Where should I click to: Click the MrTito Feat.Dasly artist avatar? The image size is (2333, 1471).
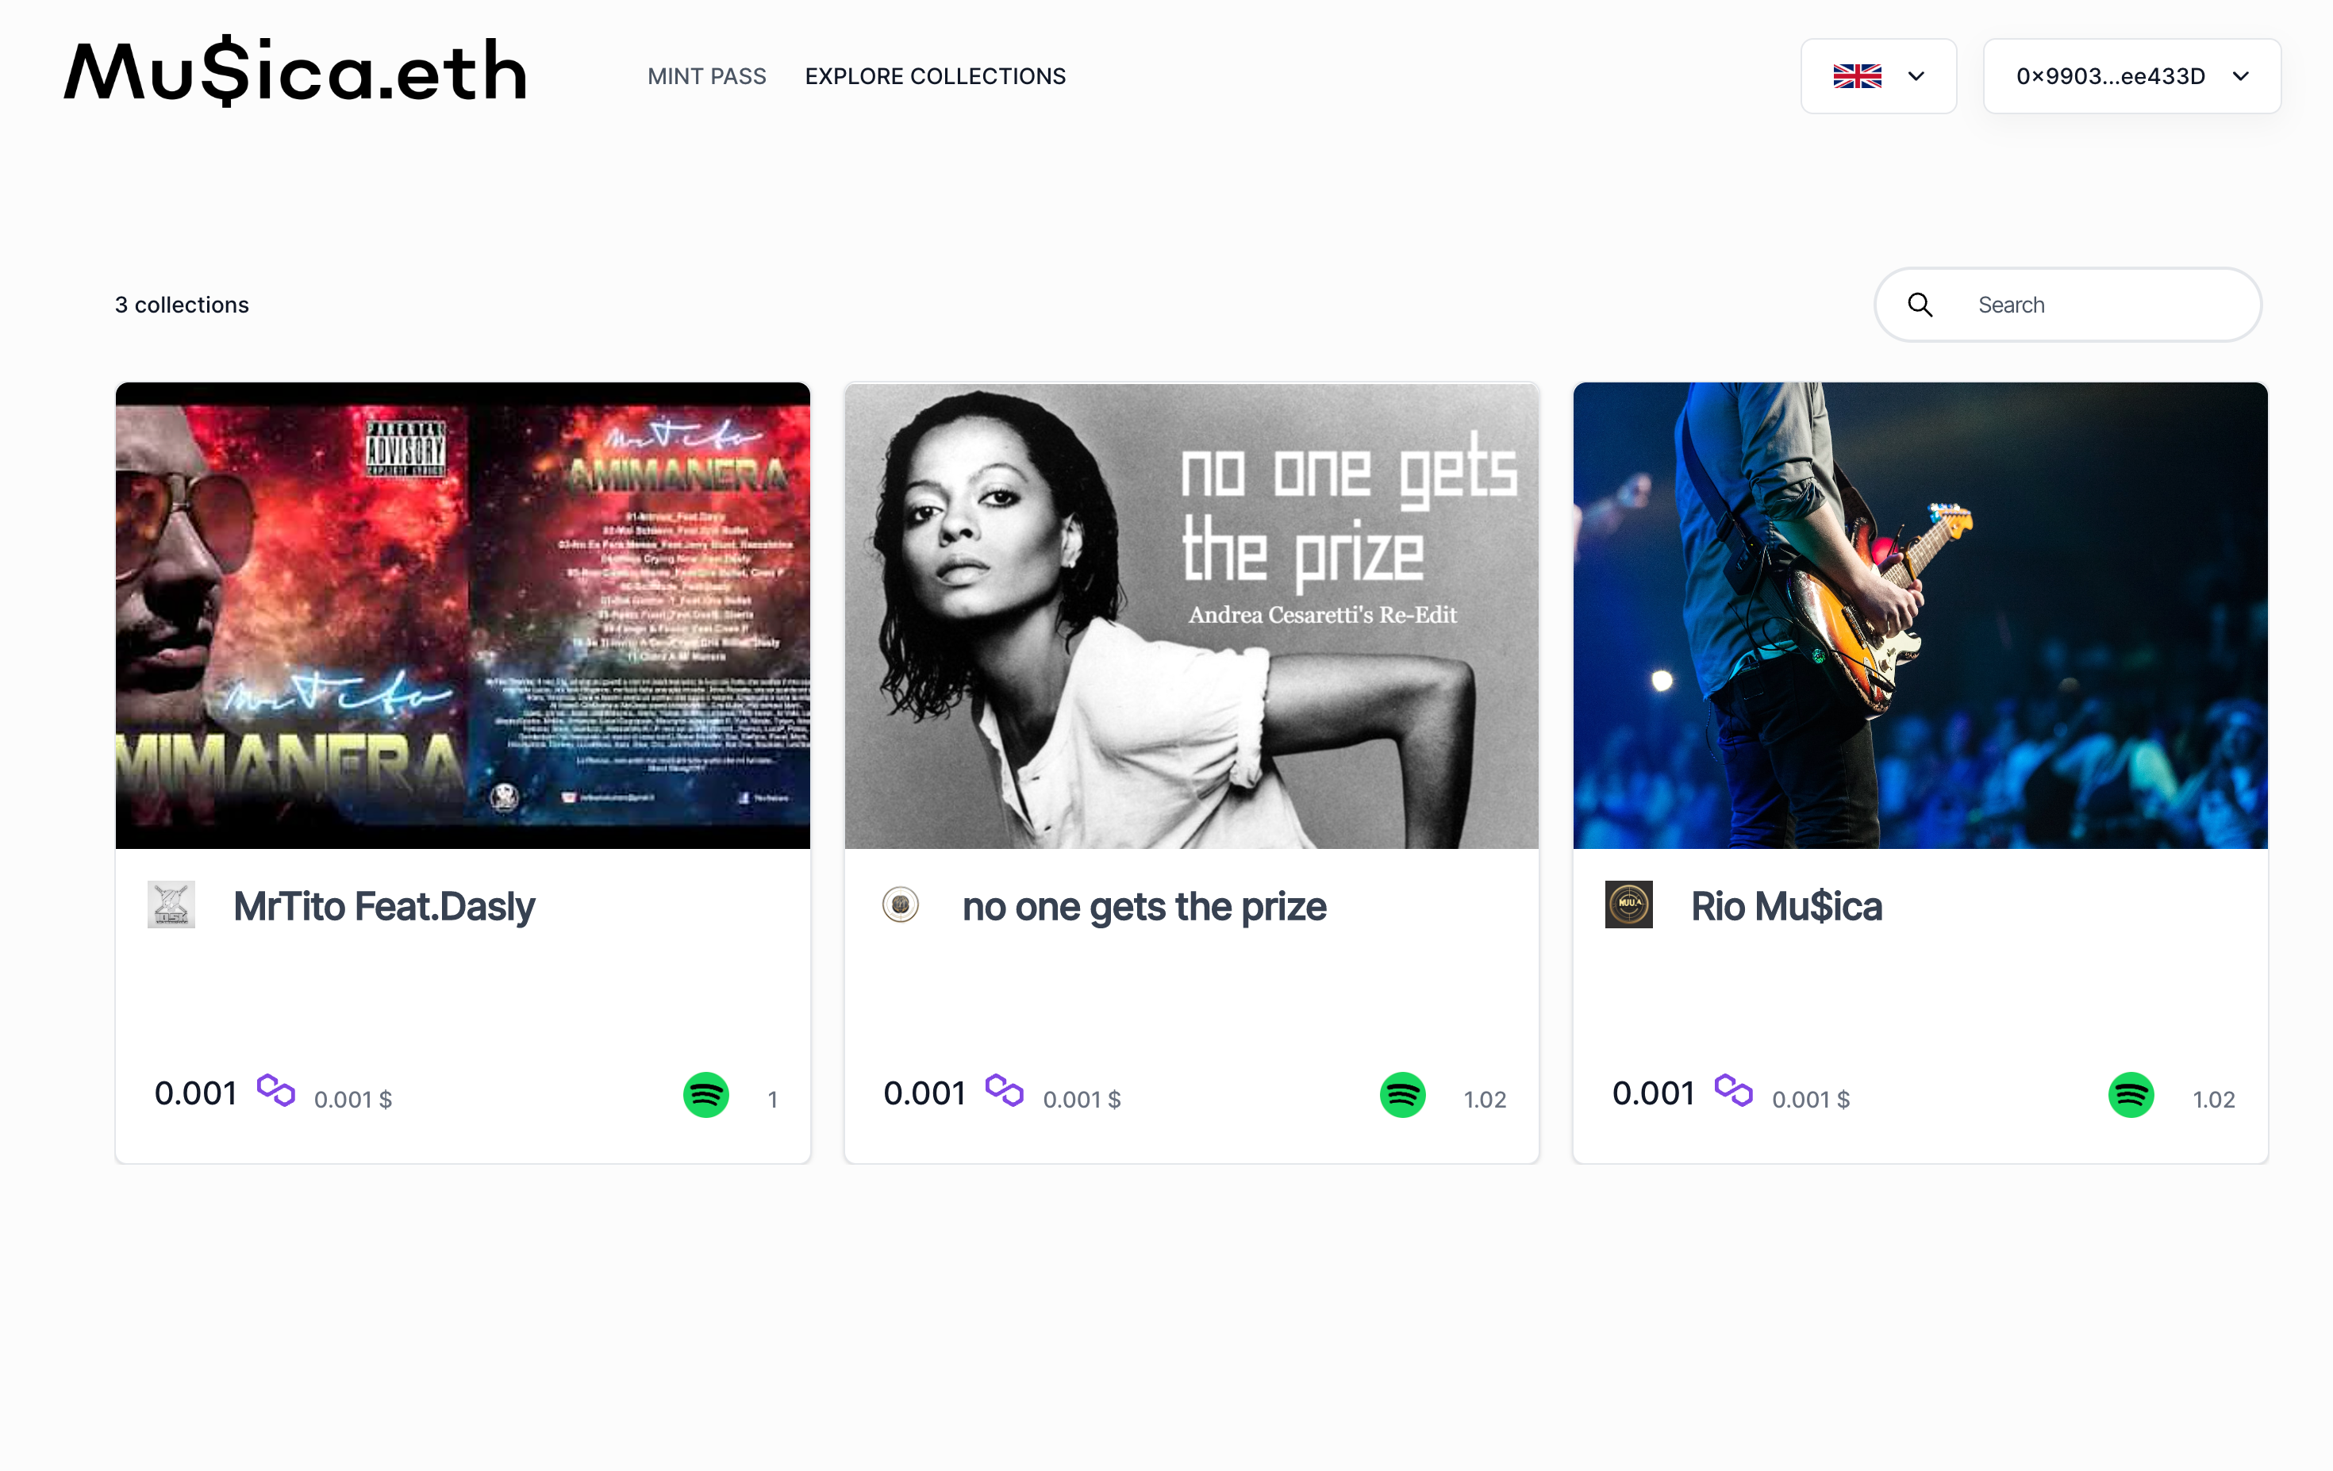(x=171, y=904)
